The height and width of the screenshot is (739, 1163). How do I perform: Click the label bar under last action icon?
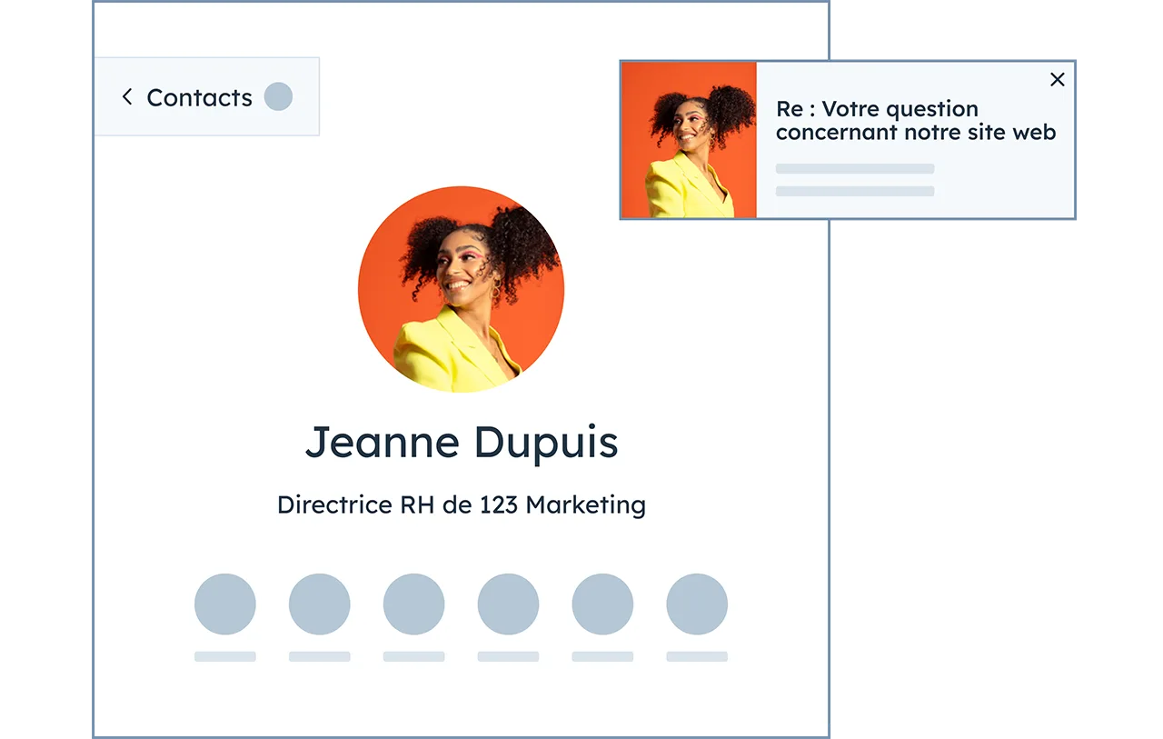(x=697, y=656)
